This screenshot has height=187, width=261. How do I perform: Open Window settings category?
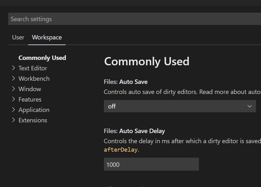[30, 89]
